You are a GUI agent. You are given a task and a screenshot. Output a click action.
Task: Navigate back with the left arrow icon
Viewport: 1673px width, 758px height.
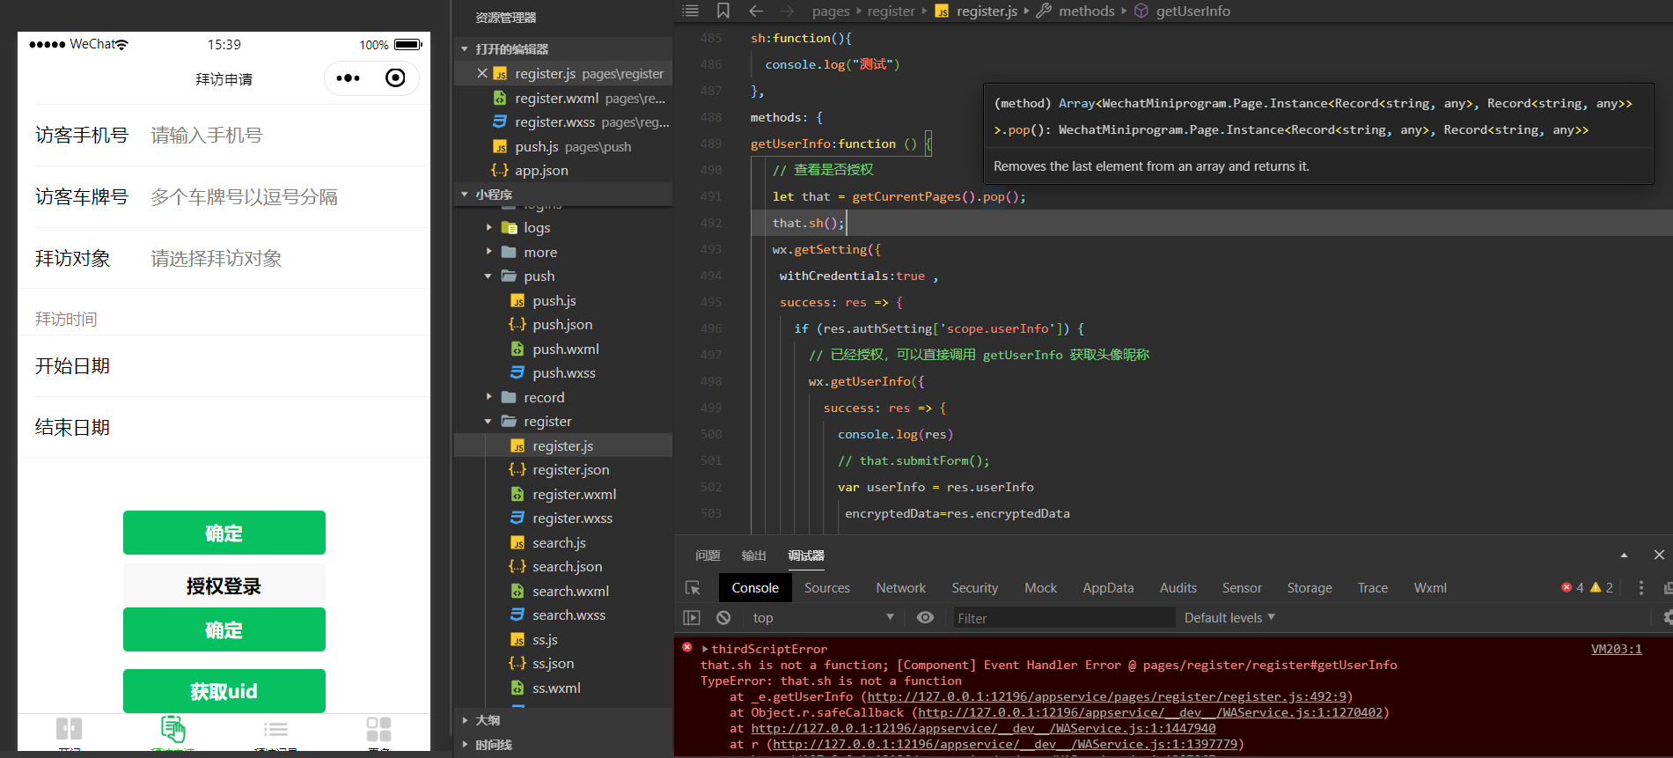click(755, 11)
